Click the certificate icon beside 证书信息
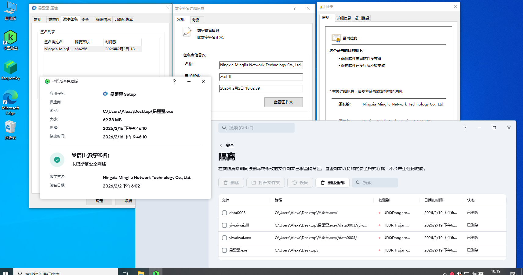Screen dimensions: 523x275 tap(336, 38)
